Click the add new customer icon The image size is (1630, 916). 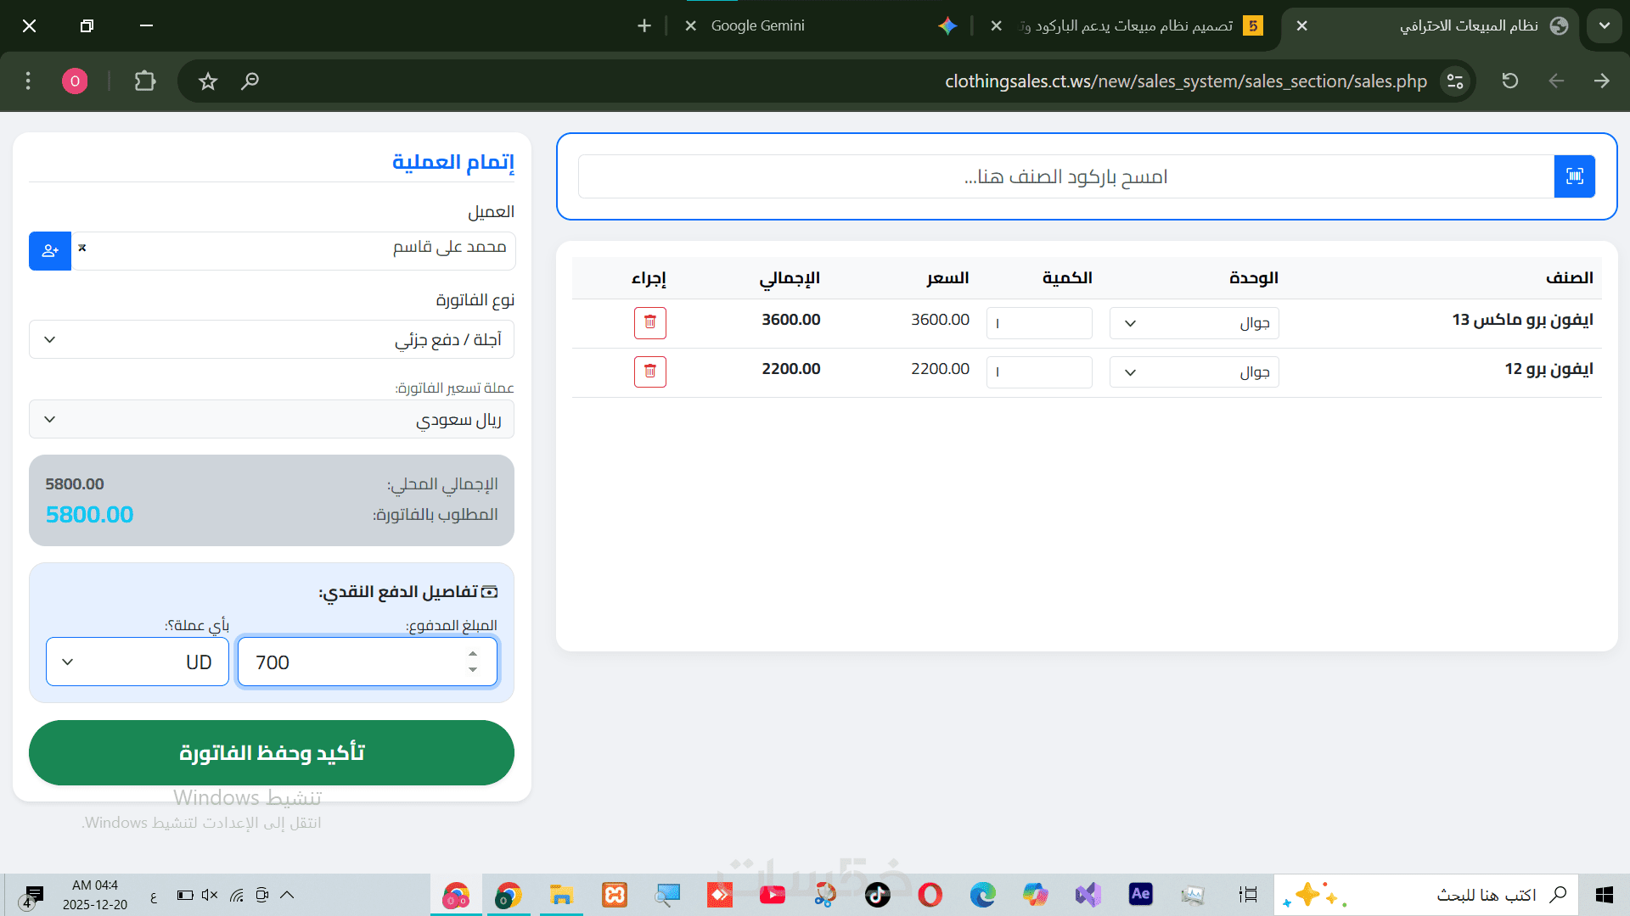coord(50,251)
